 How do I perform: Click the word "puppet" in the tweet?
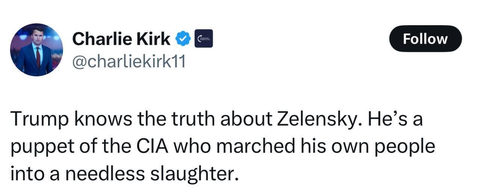pyautogui.click(x=36, y=147)
